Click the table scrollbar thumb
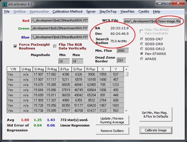The image size is (187, 142). click(x=126, y=74)
